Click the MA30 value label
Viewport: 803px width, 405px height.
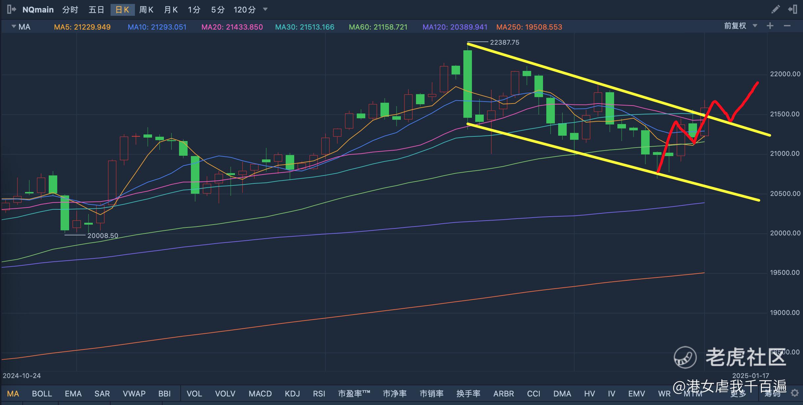click(305, 27)
